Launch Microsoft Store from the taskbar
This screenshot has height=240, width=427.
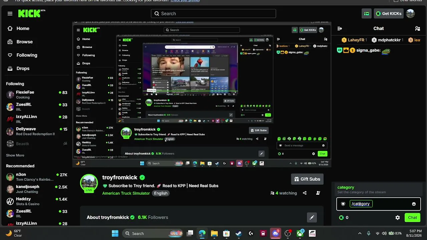(227, 233)
